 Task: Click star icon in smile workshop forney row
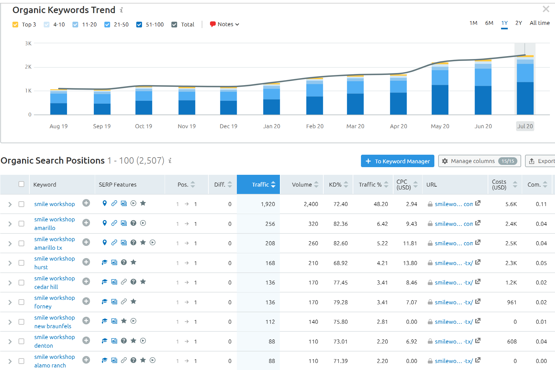(x=133, y=301)
